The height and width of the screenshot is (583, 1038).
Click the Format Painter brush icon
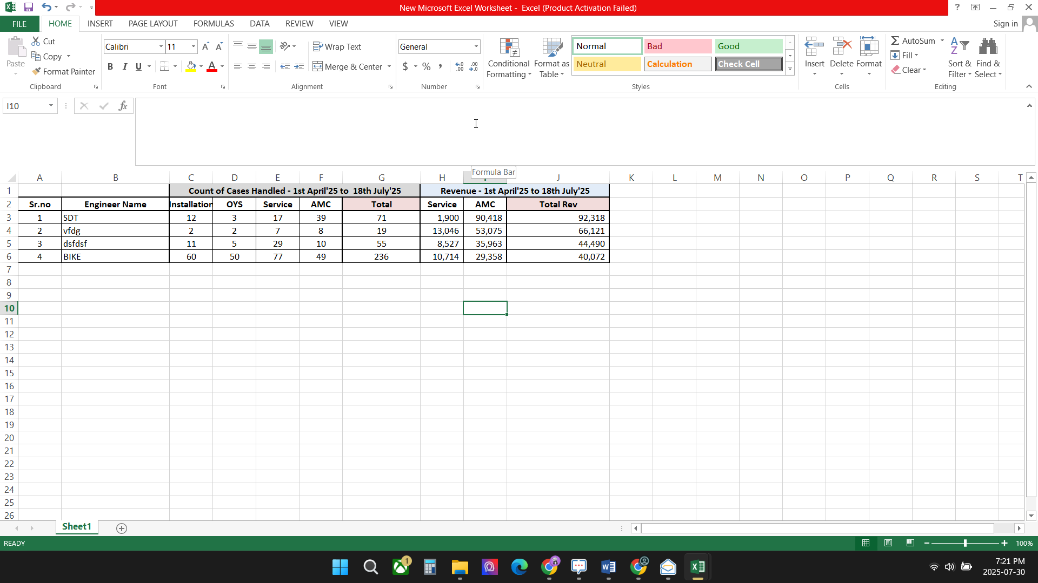click(x=36, y=71)
